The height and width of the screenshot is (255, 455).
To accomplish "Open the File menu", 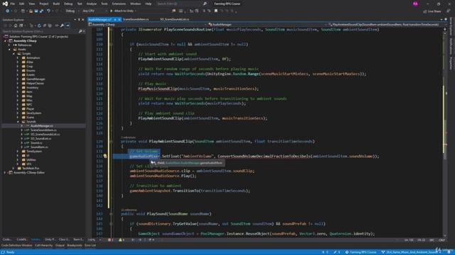I will [x=13, y=4].
